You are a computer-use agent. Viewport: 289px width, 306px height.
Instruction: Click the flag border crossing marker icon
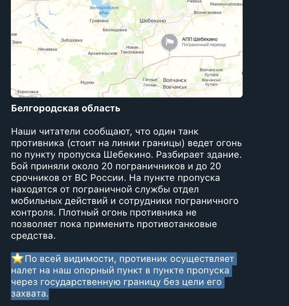pyautogui.click(x=169, y=42)
